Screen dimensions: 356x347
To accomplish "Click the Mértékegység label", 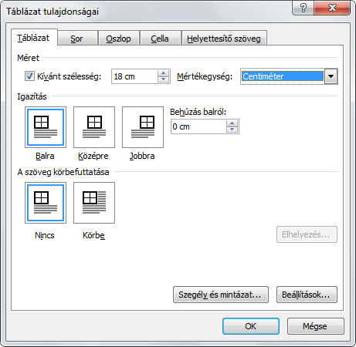I will click(205, 76).
